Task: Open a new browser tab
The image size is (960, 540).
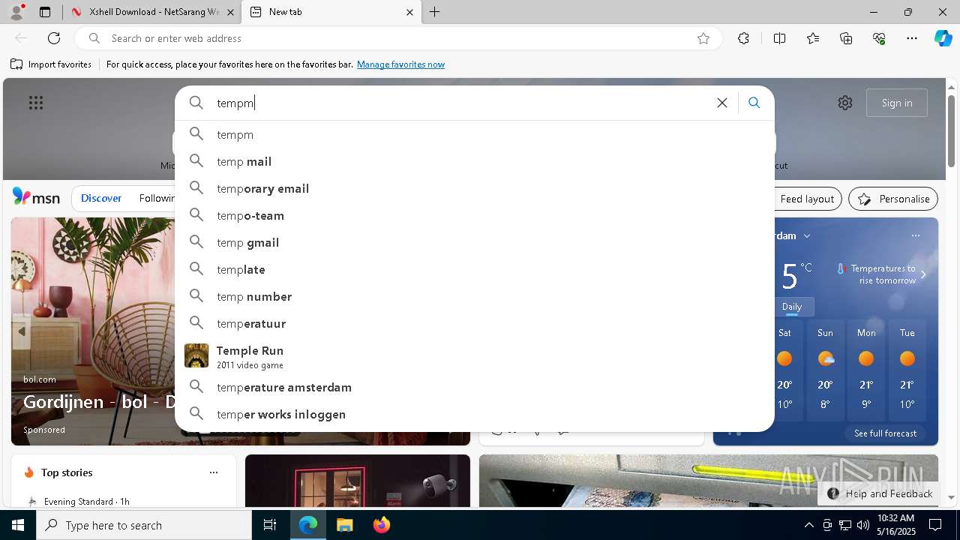Action: [435, 12]
